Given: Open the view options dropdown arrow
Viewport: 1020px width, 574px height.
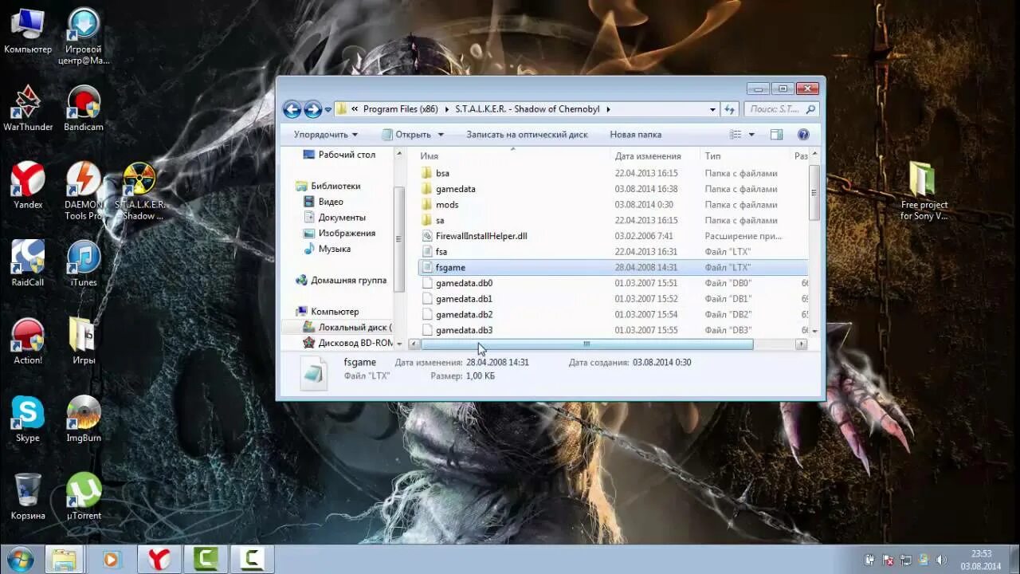Looking at the screenshot, I should coord(751,135).
